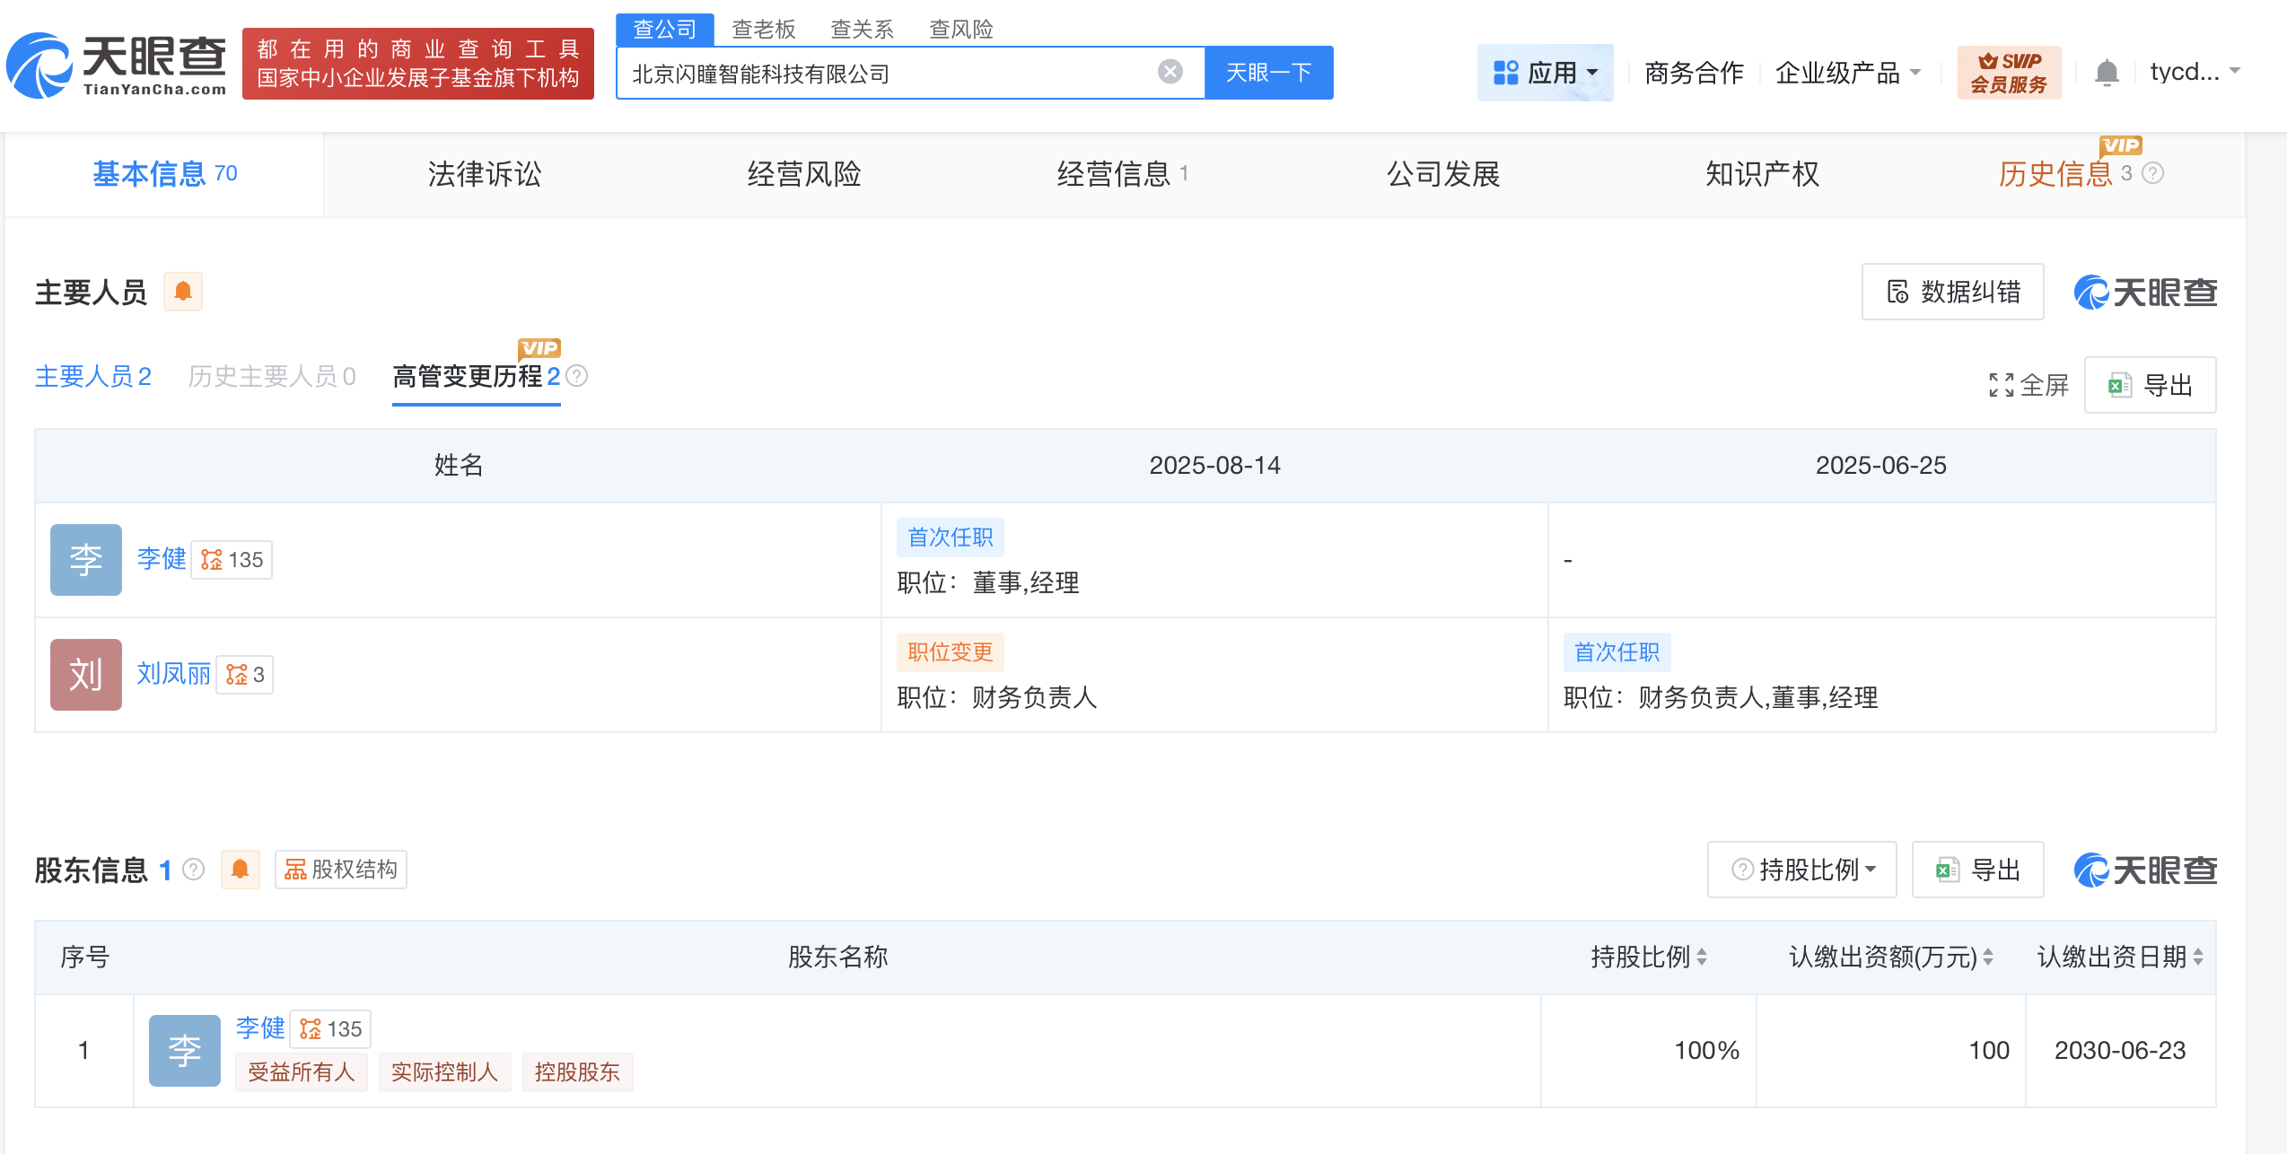The height and width of the screenshot is (1154, 2287).
Task: Click the 数据纠错 correction icon button
Action: coord(1951,292)
